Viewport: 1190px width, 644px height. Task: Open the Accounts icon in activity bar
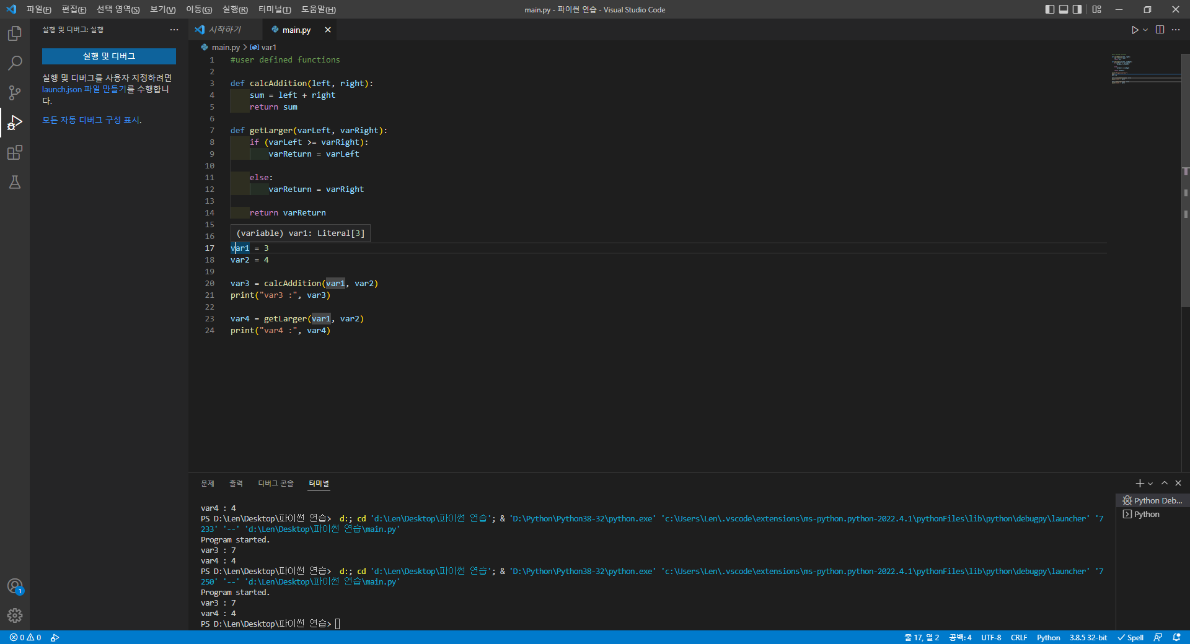coord(15,586)
